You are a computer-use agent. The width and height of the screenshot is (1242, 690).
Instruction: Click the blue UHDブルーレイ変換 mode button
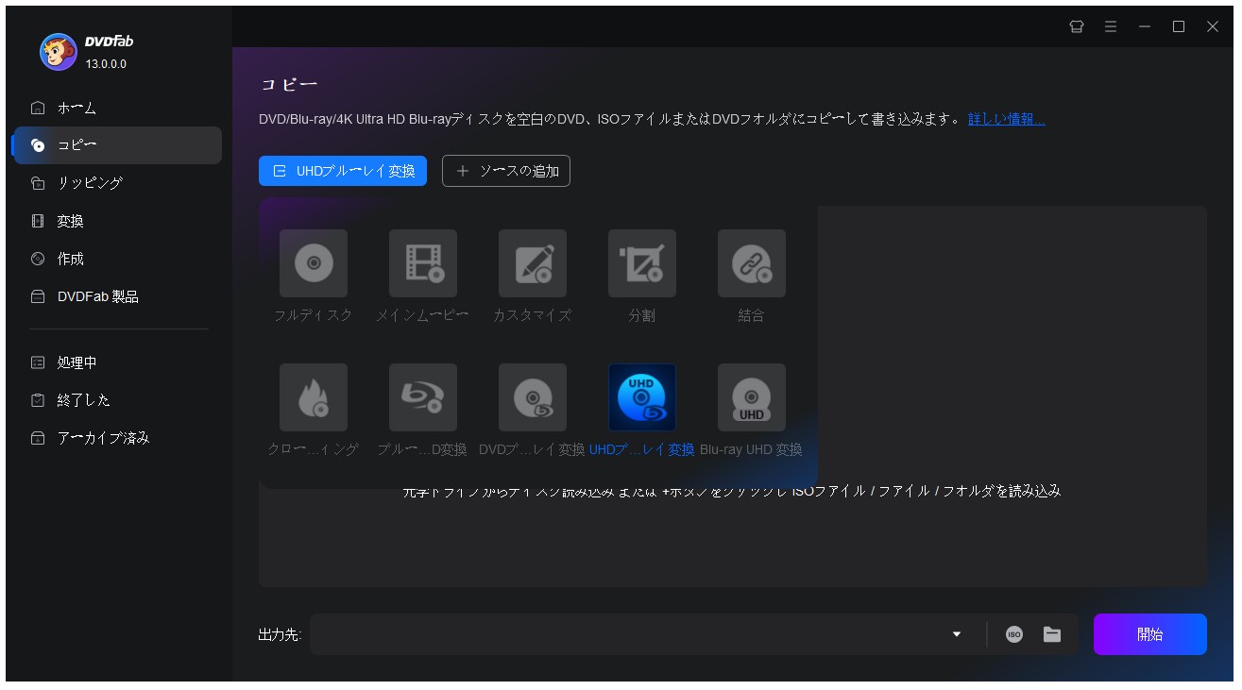(343, 171)
